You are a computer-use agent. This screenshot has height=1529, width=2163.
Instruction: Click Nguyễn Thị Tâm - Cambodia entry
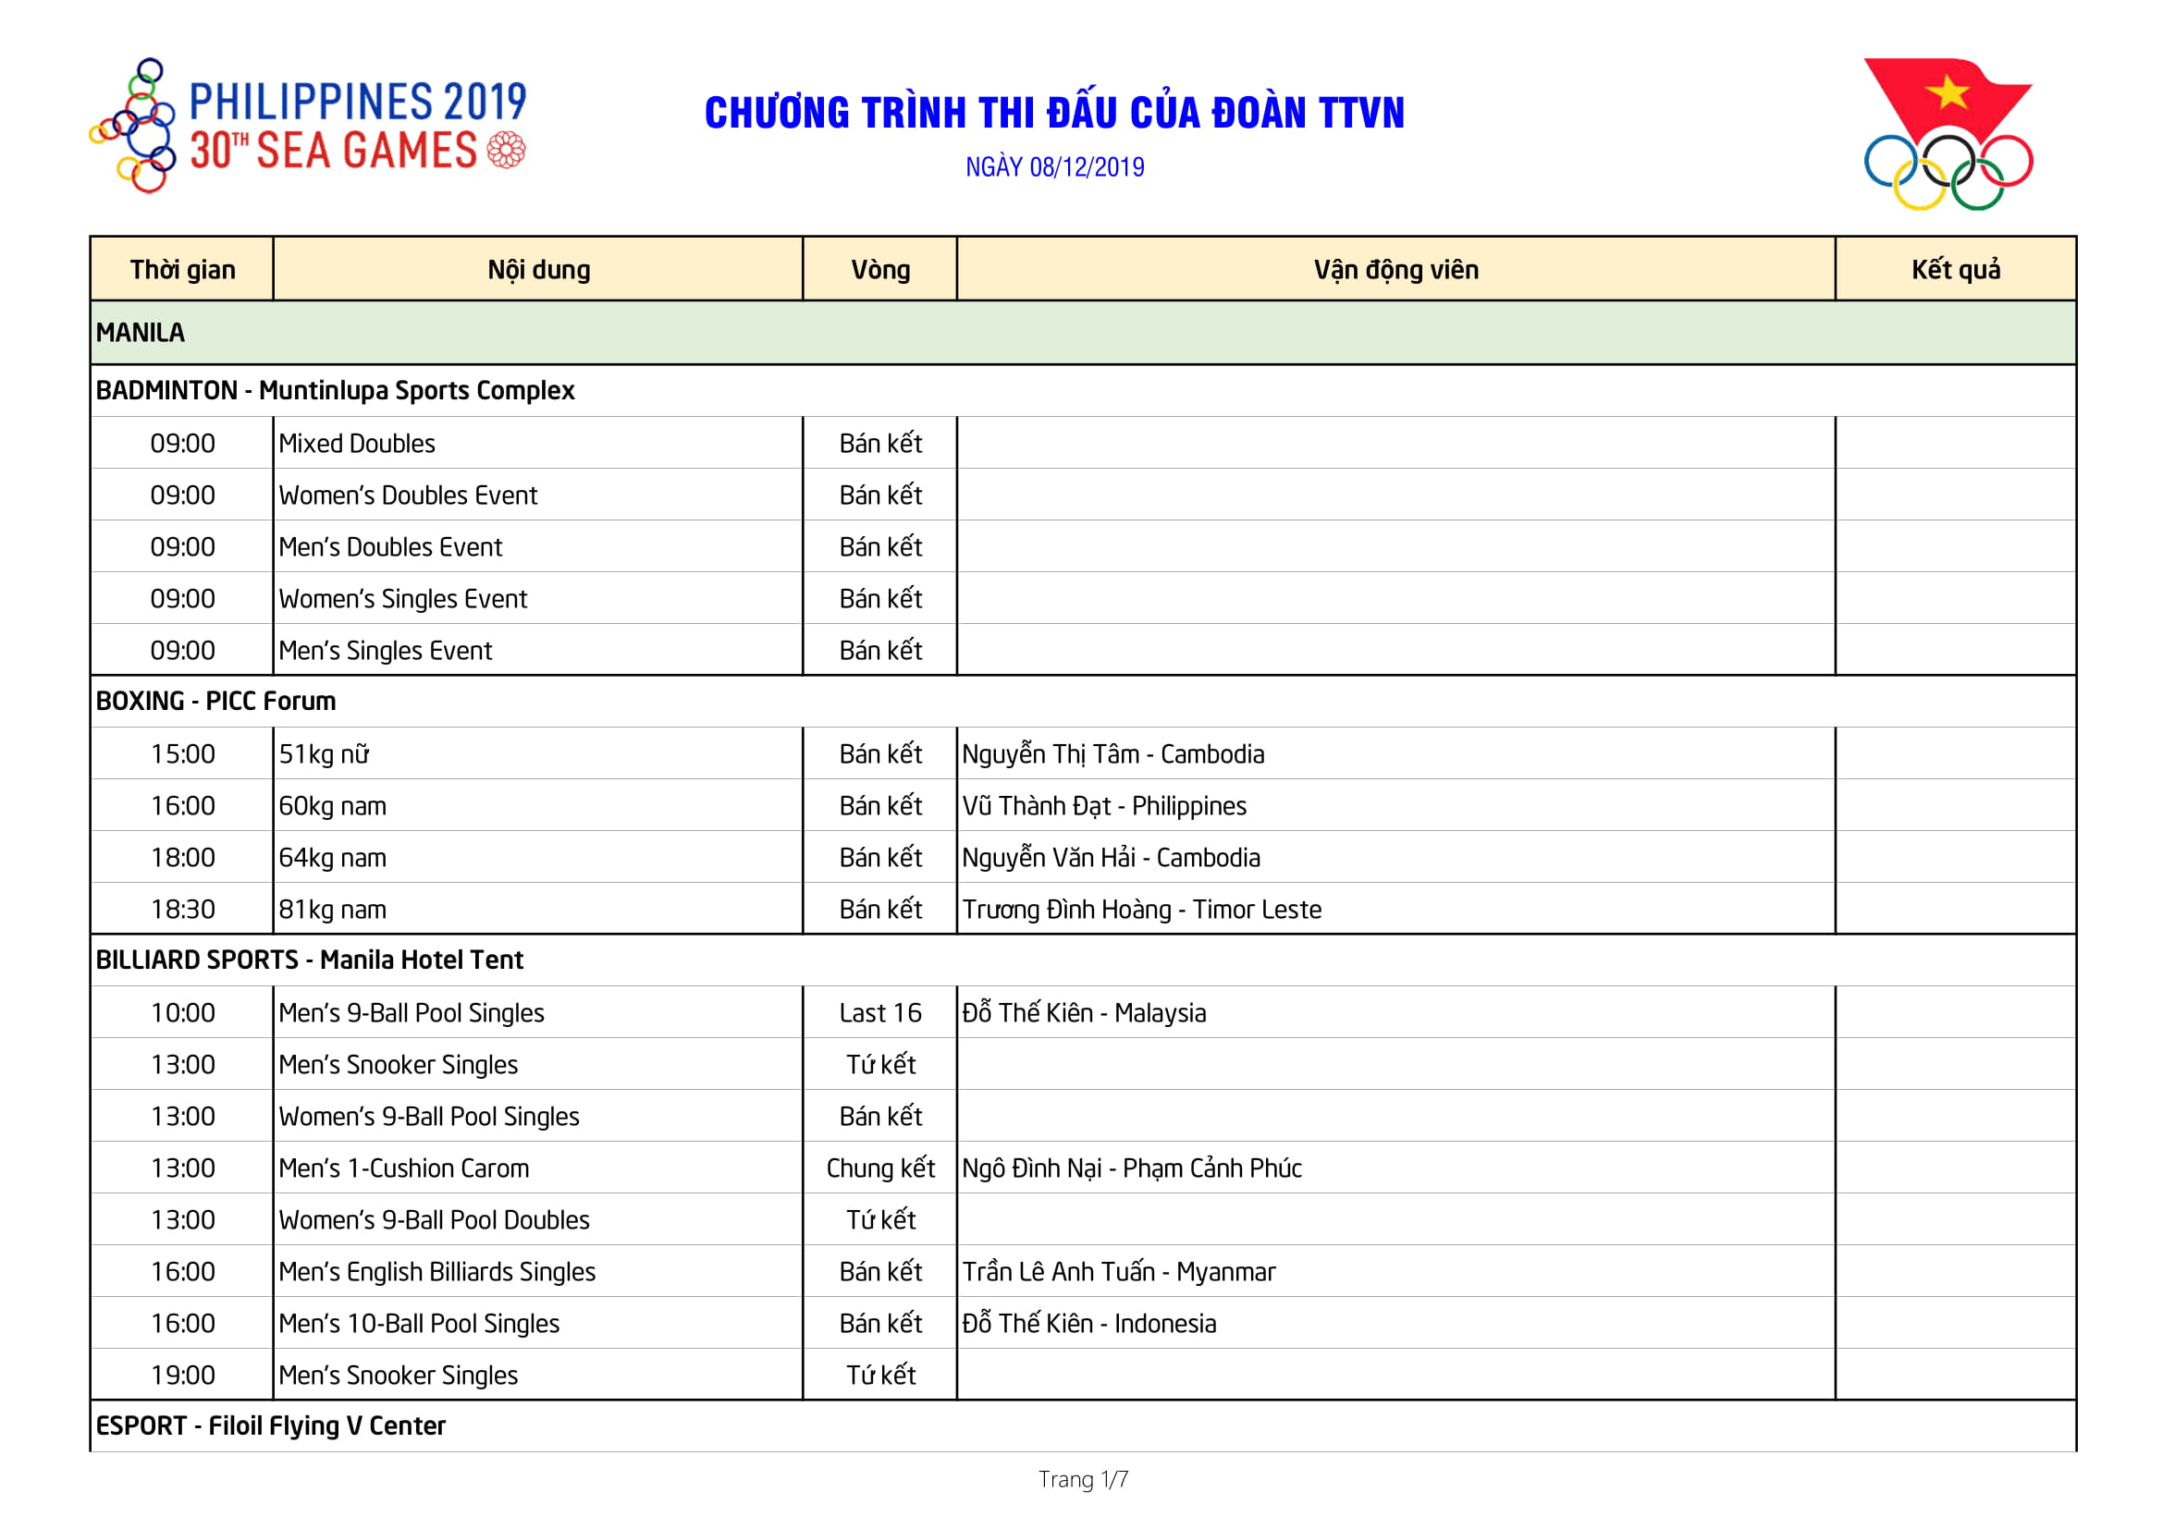(1112, 754)
